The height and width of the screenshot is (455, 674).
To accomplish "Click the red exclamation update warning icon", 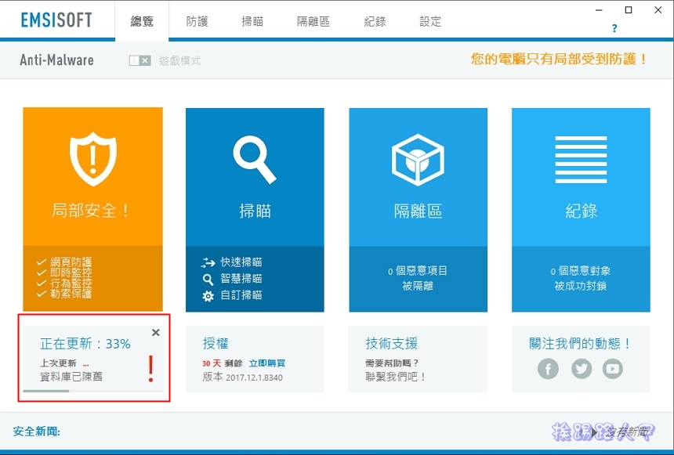I will tap(150, 369).
